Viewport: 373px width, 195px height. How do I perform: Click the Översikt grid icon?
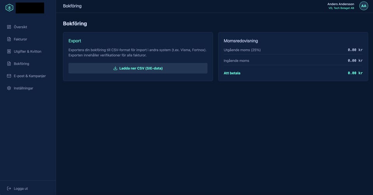pos(9,27)
